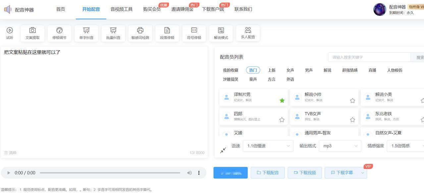
Task: Filter voices by 女声 category
Action: [290, 70]
